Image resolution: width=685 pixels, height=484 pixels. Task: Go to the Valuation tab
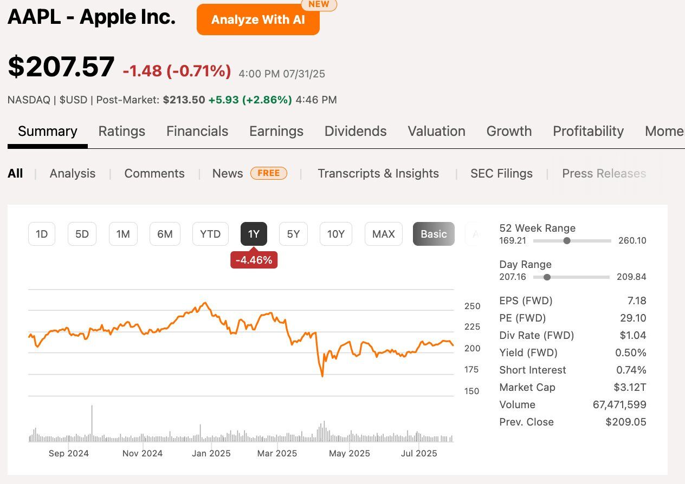point(436,132)
